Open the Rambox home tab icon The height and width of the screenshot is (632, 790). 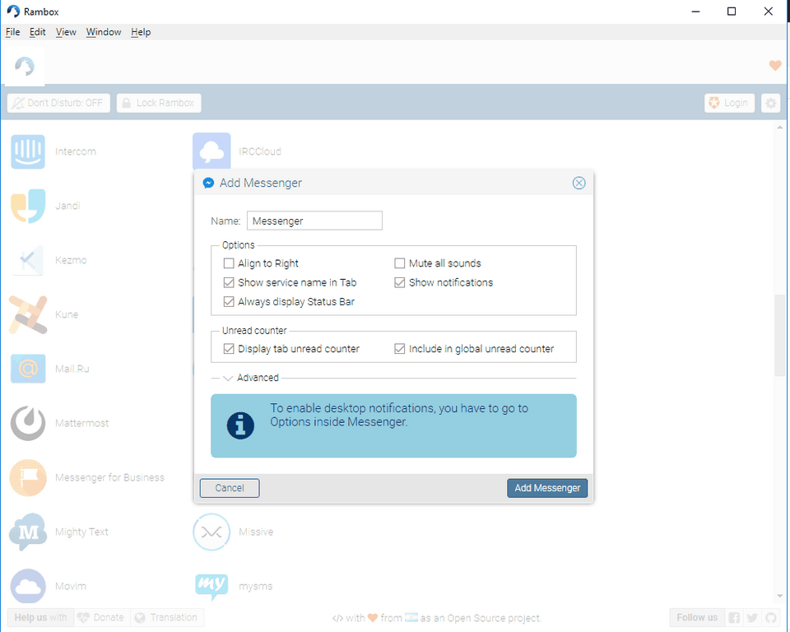(x=24, y=66)
